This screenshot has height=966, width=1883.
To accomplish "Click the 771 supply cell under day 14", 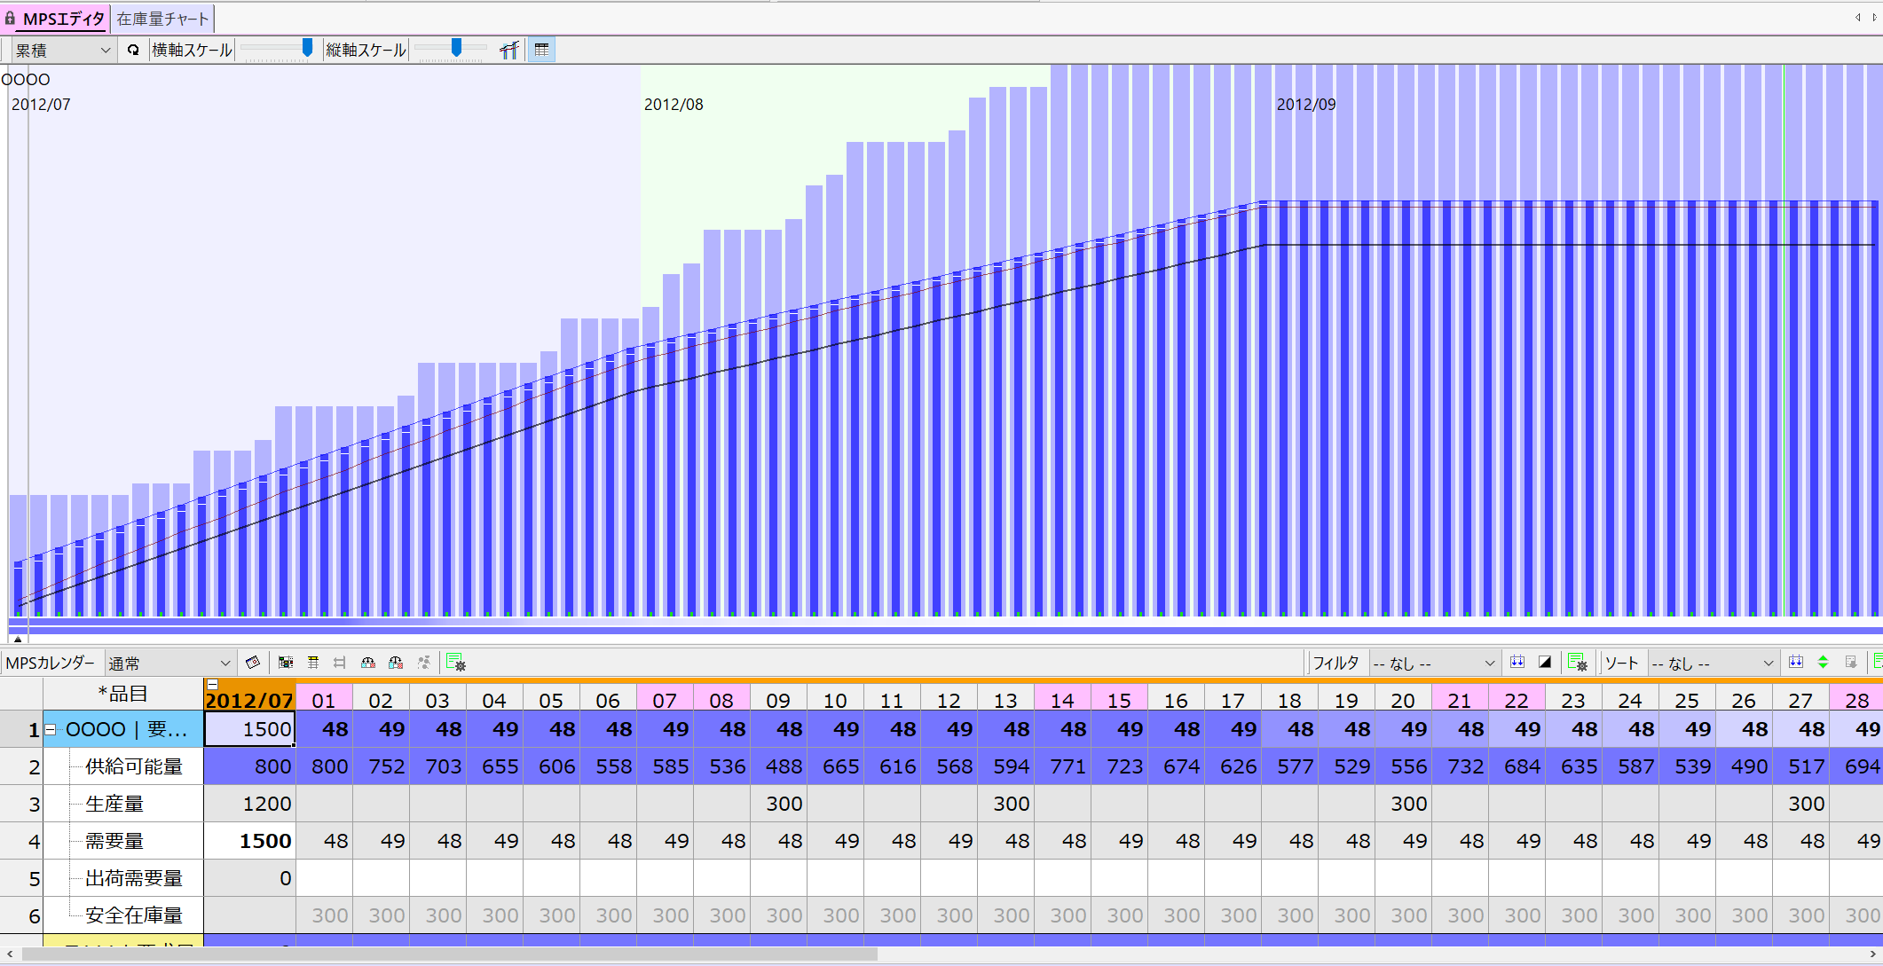I will 1062,766.
